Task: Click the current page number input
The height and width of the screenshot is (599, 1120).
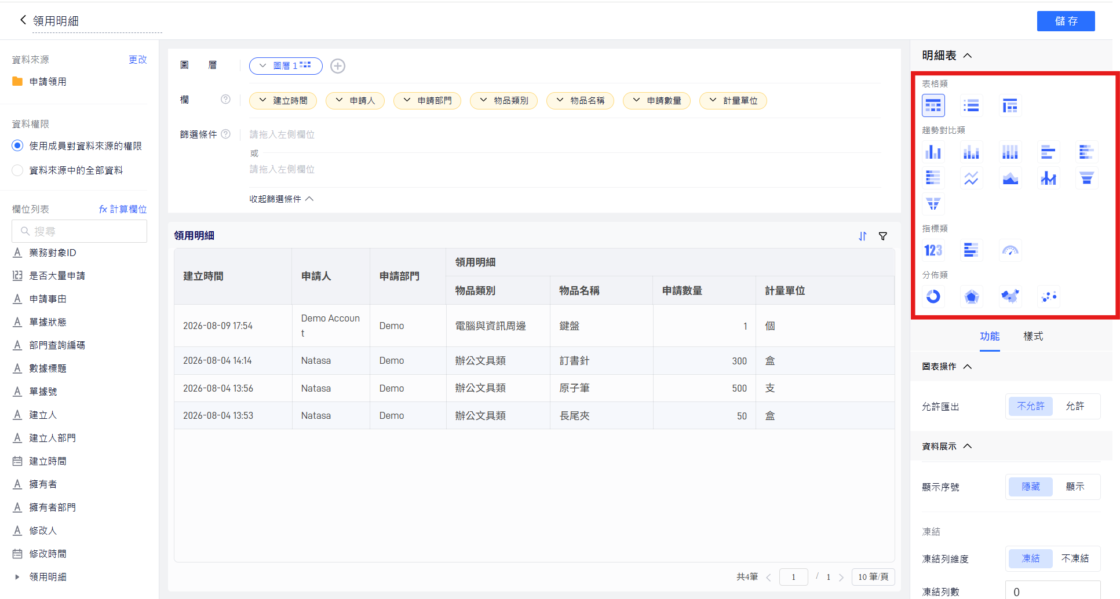Action: (x=794, y=577)
